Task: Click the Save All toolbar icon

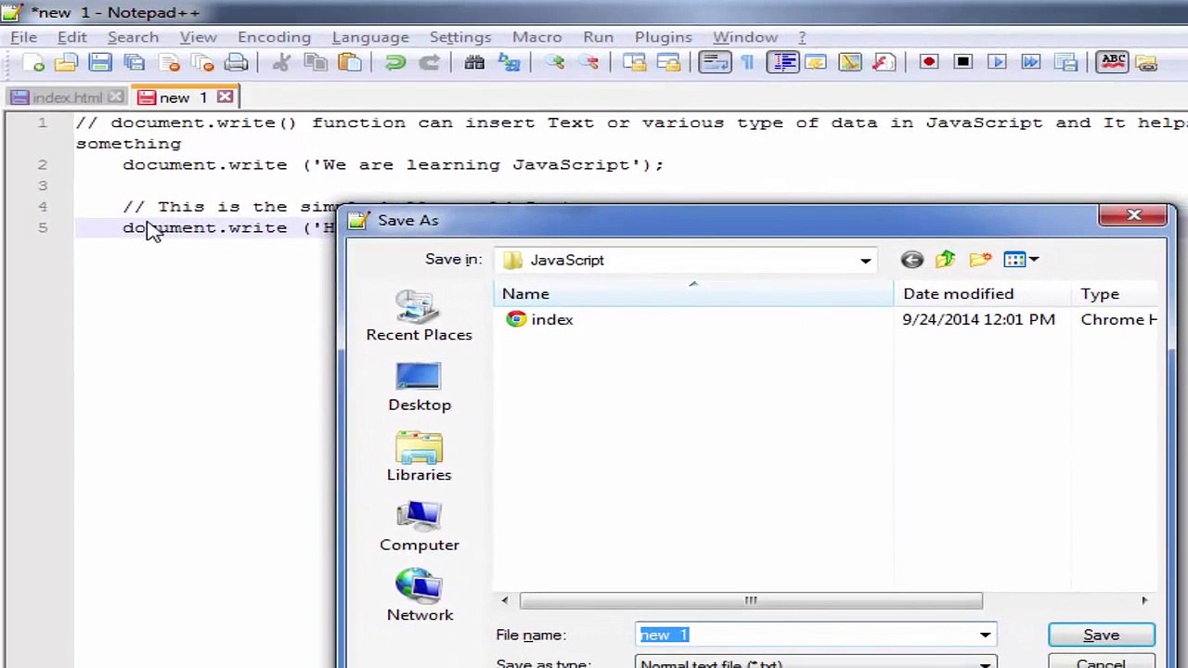Action: pyautogui.click(x=135, y=62)
